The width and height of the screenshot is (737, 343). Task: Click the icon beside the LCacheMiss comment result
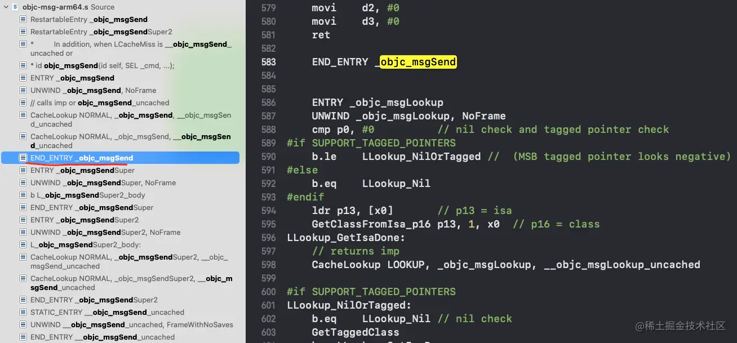23,44
